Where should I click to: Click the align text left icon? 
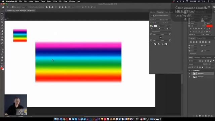click(191, 42)
